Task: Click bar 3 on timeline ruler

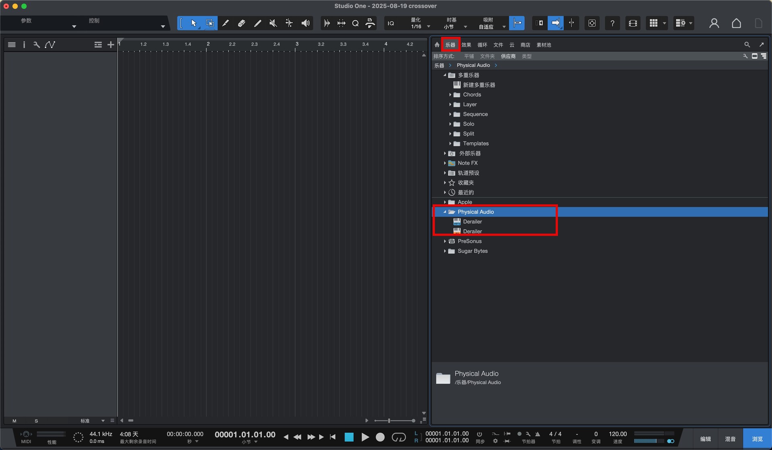Action: coord(297,44)
